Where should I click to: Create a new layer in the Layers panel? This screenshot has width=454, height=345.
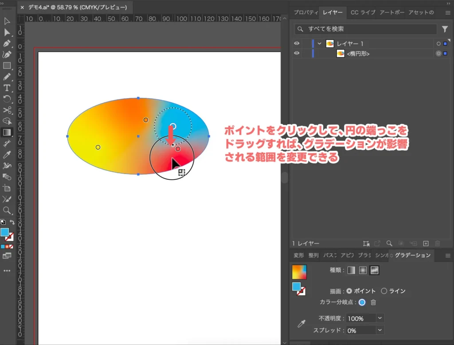[x=426, y=243]
